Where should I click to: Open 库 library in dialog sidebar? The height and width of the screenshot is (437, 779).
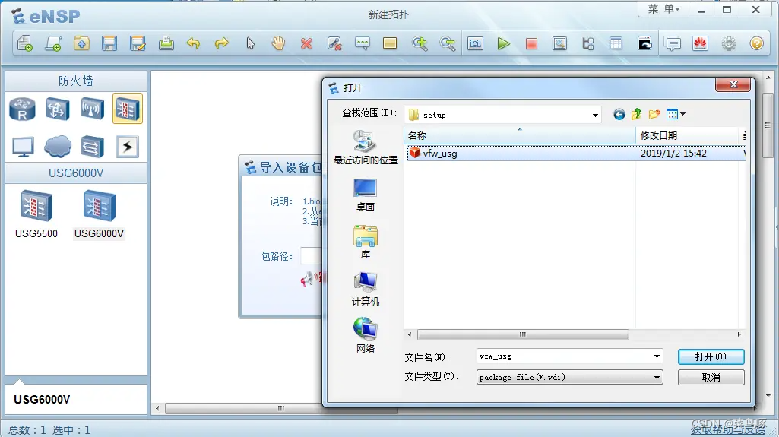(366, 242)
